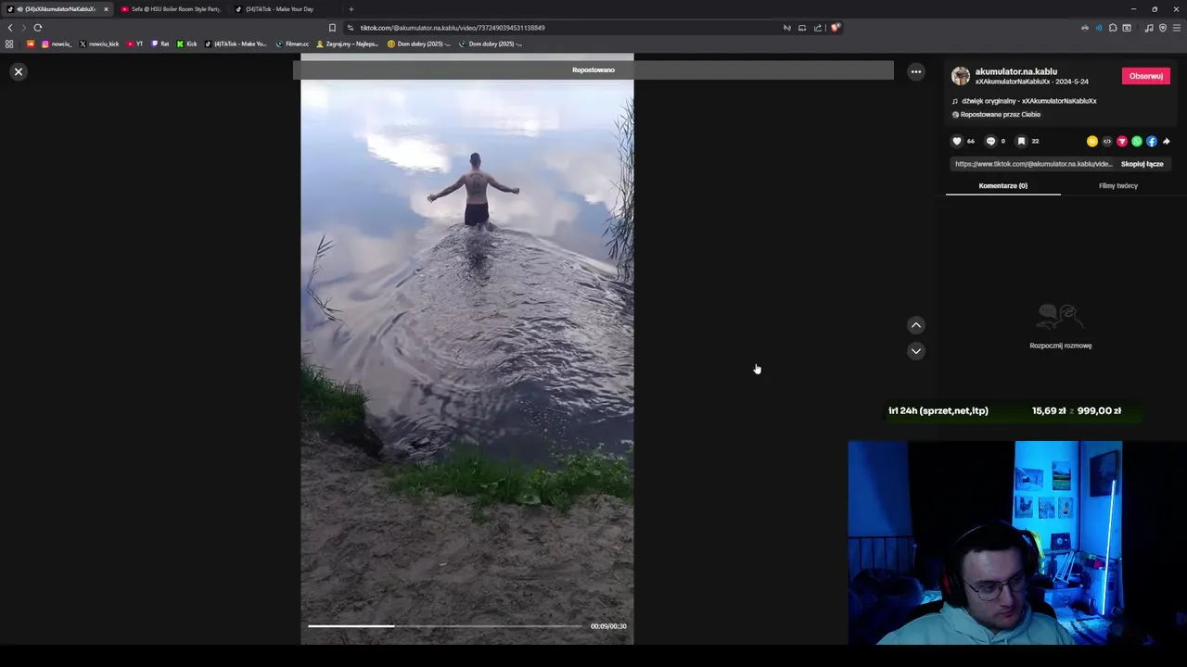Viewport: 1187px width, 667px height.
Task: Open the TikTok - Make Yo... bookmark
Action: (236, 44)
